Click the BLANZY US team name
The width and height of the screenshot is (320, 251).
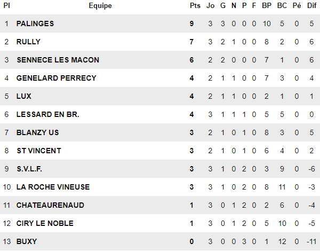coord(38,132)
